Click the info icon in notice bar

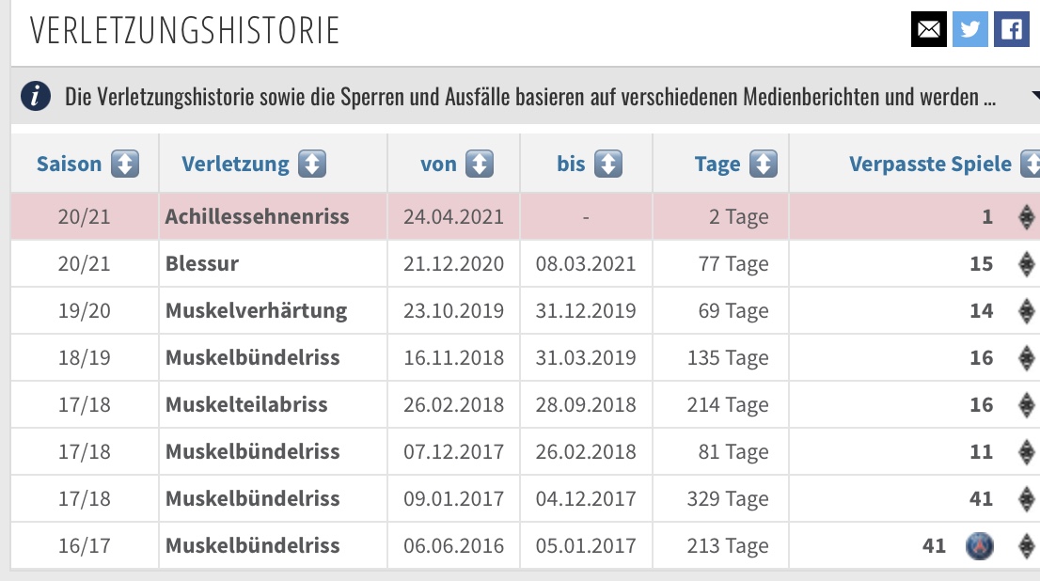coord(36,96)
